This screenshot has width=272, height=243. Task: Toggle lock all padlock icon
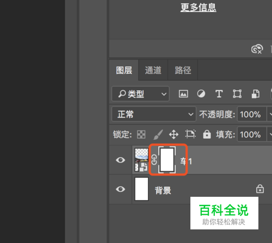click(x=207, y=134)
